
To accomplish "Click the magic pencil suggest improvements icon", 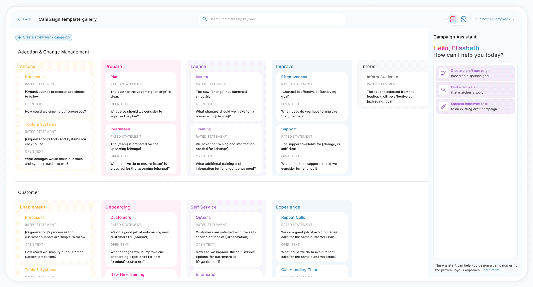I will pyautogui.click(x=443, y=106).
